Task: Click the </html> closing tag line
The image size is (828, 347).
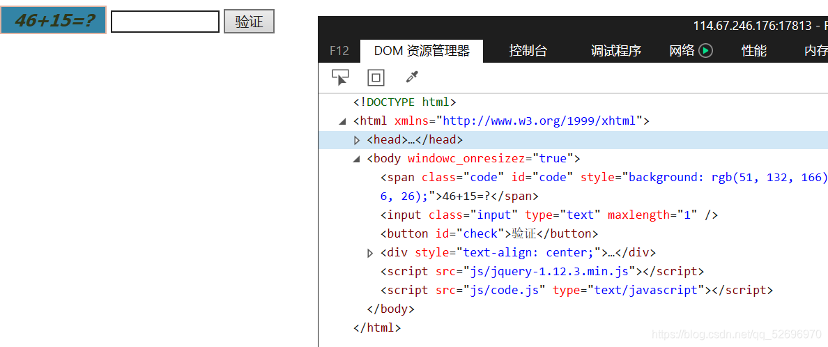Action: 377,328
